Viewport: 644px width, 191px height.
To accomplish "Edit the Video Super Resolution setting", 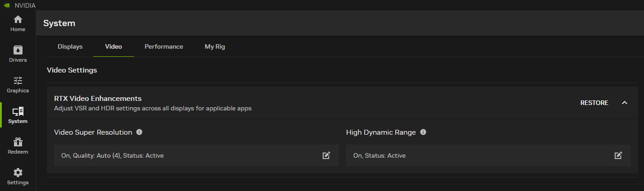I will 326,155.
